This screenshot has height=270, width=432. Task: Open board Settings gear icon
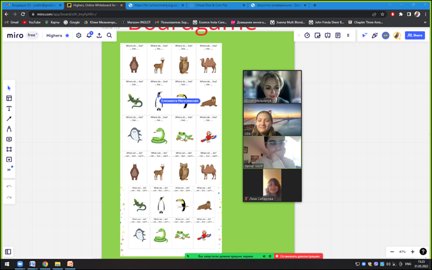[x=78, y=35]
